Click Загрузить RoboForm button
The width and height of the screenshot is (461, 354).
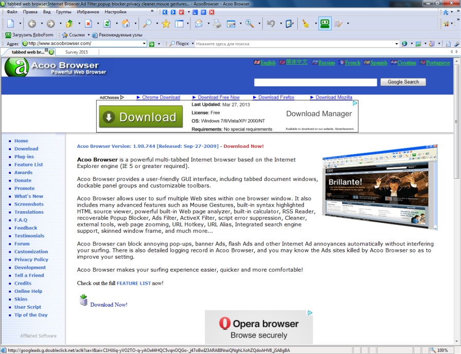pyautogui.click(x=29, y=35)
